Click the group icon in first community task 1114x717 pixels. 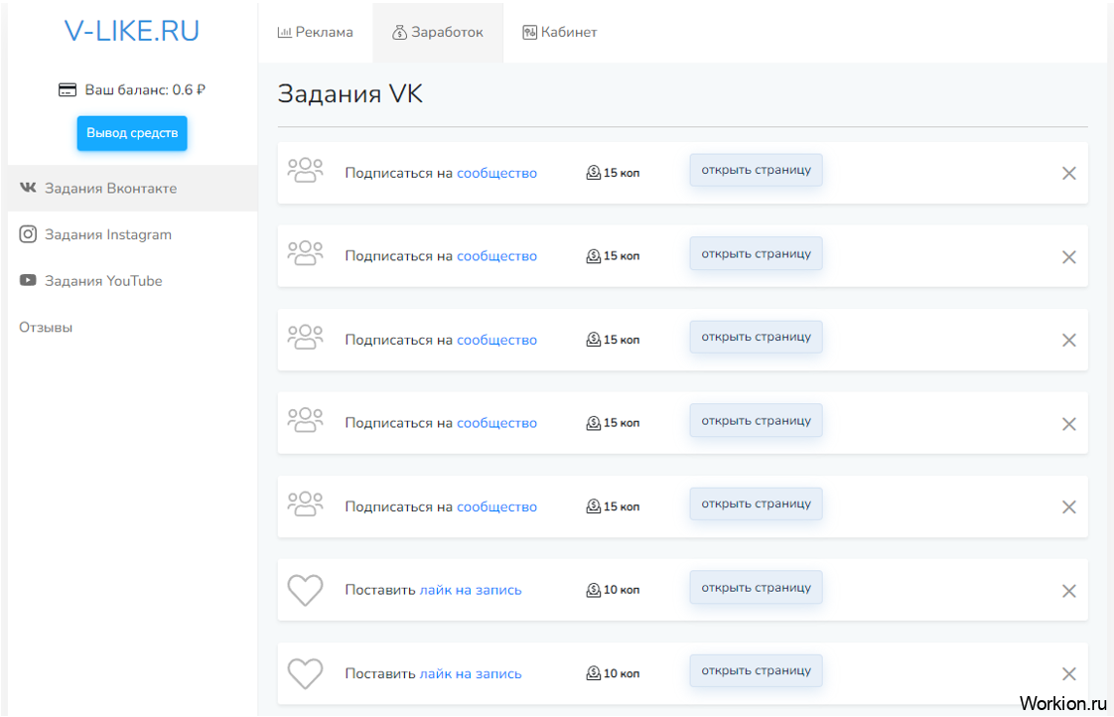click(305, 171)
